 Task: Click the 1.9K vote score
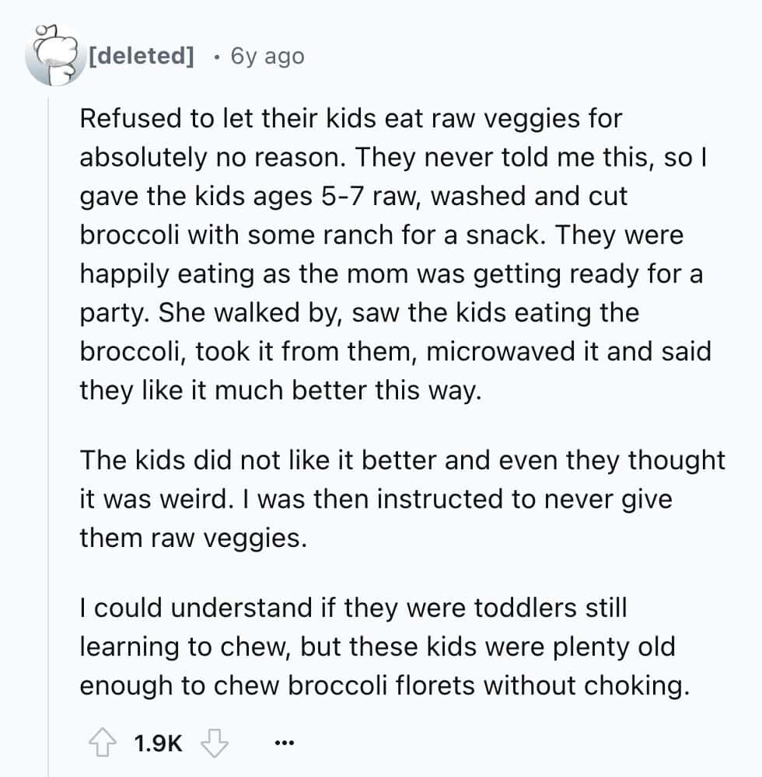[159, 744]
